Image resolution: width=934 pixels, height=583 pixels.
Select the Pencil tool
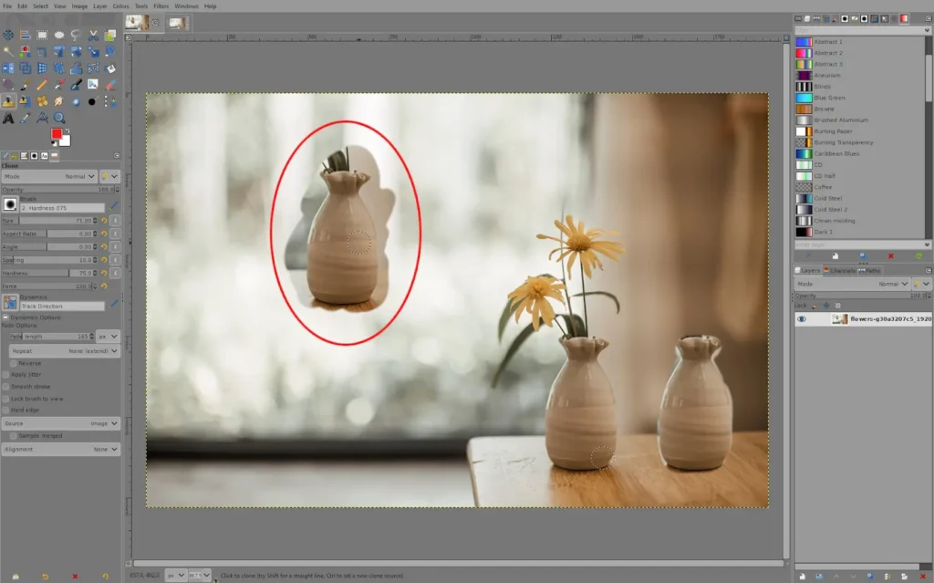(42, 85)
